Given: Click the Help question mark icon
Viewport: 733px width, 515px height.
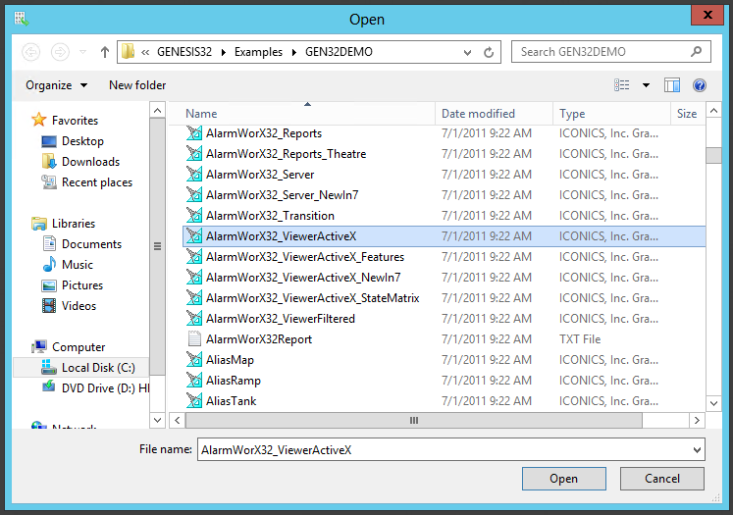Looking at the screenshot, I should coord(700,85).
